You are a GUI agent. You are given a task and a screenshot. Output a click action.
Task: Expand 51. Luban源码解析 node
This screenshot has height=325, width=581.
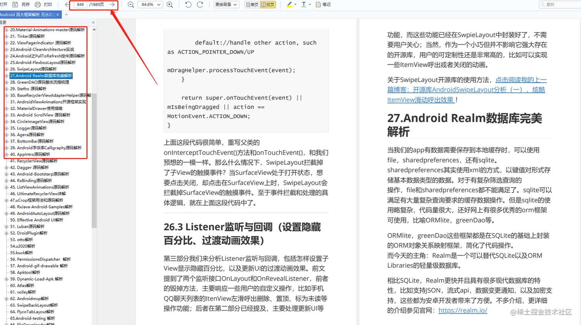tap(7, 227)
